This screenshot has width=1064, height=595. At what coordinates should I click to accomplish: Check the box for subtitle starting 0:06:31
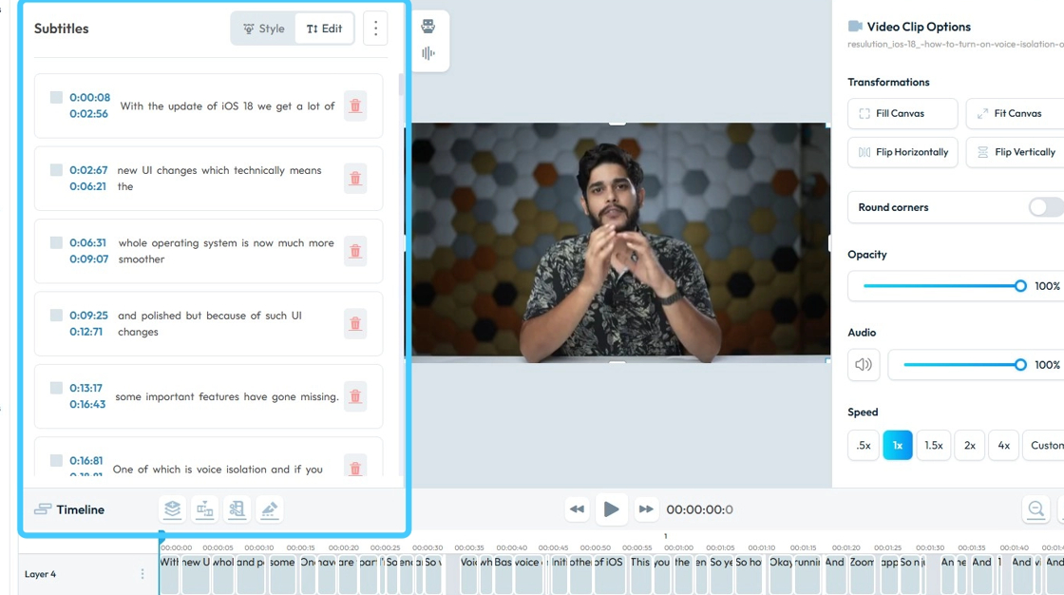click(56, 242)
